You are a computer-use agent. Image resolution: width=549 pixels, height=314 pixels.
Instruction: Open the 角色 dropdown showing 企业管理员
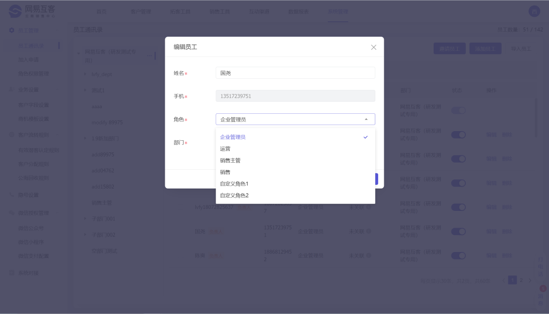coord(295,119)
